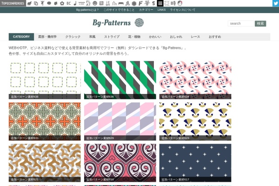279x186 pixels.
Task: Click the cartoon face icon
Action: [180, 3]
